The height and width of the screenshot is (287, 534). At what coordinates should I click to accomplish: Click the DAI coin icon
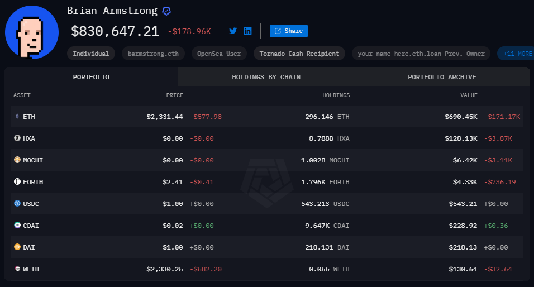click(x=17, y=247)
